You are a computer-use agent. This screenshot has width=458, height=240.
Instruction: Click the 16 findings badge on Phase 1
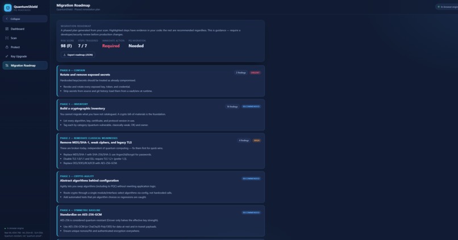(232, 107)
